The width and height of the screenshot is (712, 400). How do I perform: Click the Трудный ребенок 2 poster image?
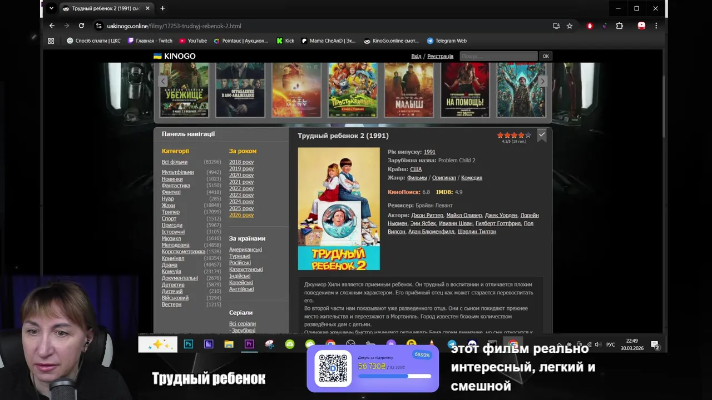point(339,209)
